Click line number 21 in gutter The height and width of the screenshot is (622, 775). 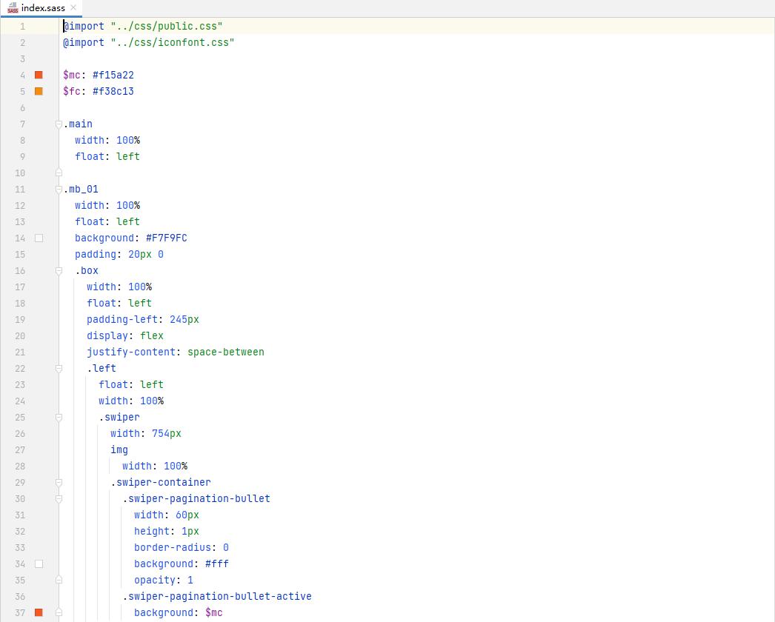(x=20, y=352)
